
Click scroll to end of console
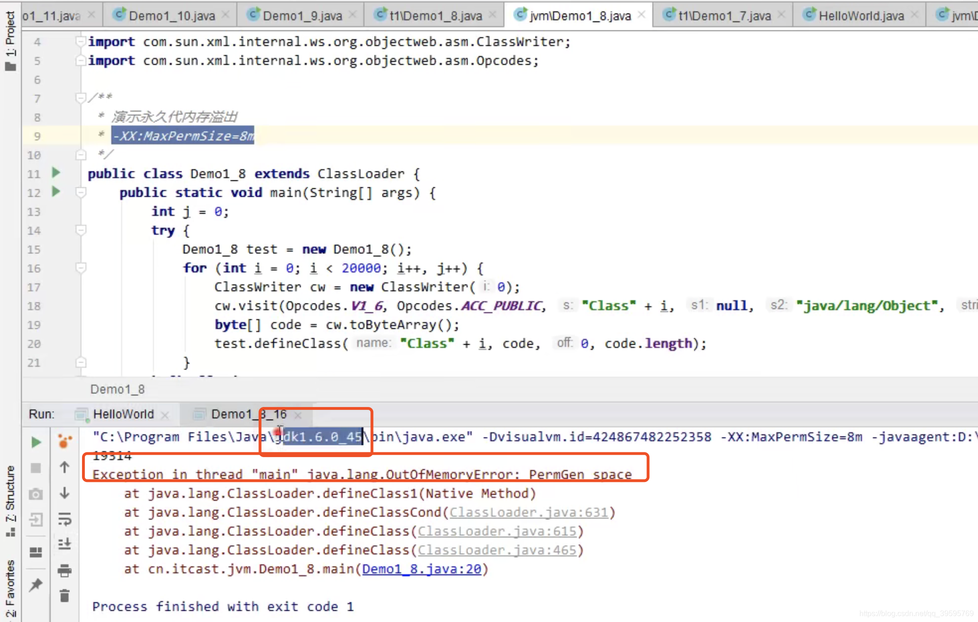tap(65, 544)
